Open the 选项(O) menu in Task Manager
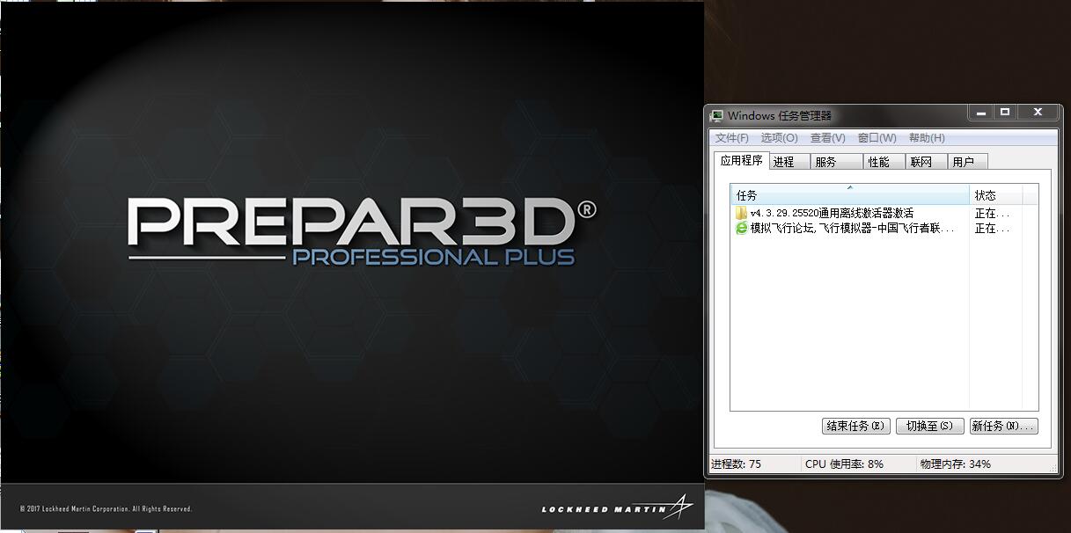The height and width of the screenshot is (533, 1071). pyautogui.click(x=779, y=138)
